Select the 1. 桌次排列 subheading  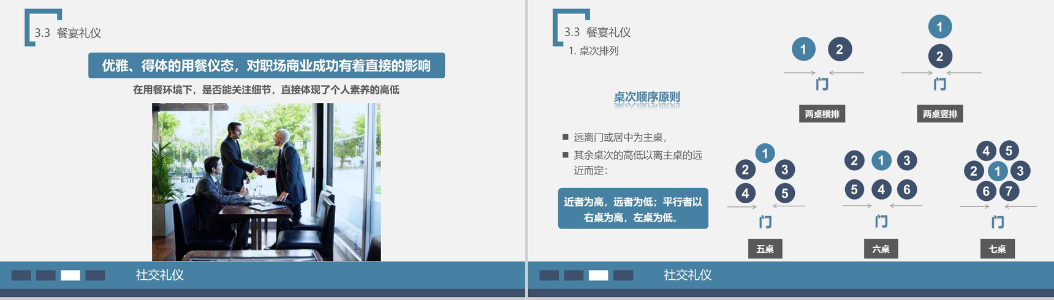(593, 51)
